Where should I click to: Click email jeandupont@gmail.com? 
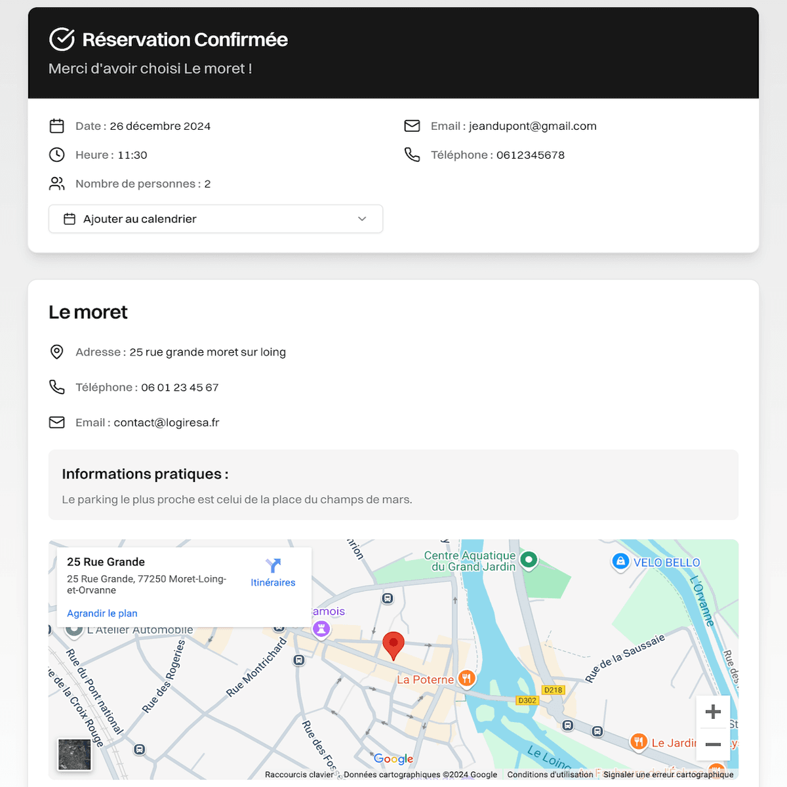(533, 126)
